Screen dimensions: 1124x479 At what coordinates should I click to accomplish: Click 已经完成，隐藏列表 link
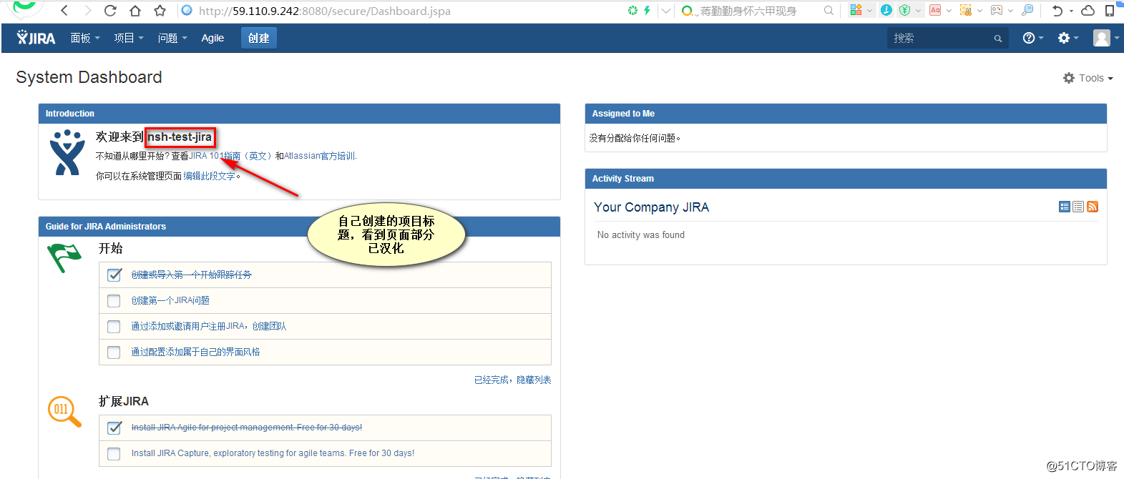click(512, 380)
